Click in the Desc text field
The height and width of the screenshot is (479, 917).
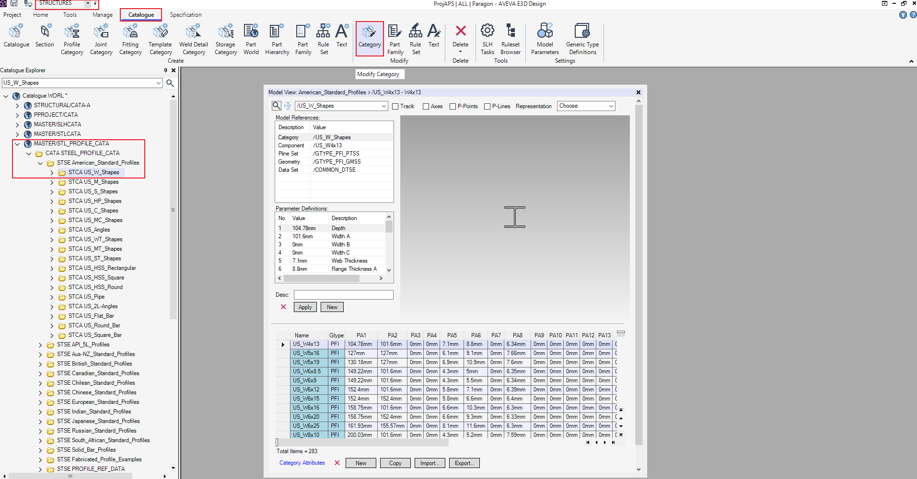tap(343, 295)
